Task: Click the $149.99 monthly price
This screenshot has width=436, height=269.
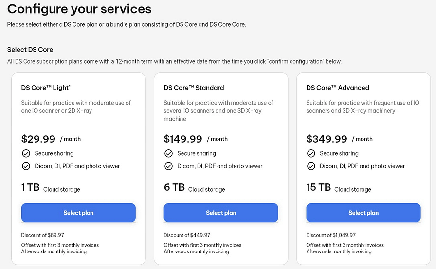Action: click(183, 139)
